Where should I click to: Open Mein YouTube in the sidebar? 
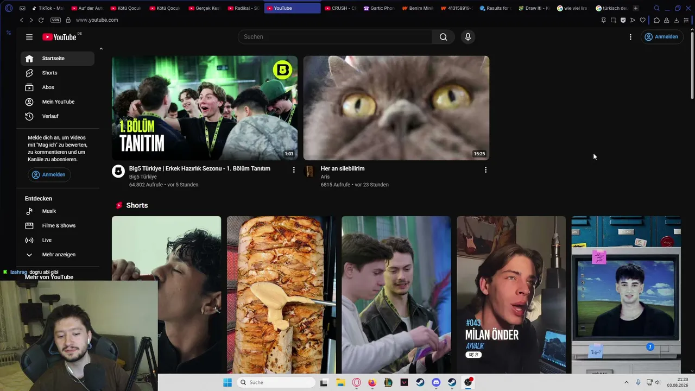coord(58,102)
